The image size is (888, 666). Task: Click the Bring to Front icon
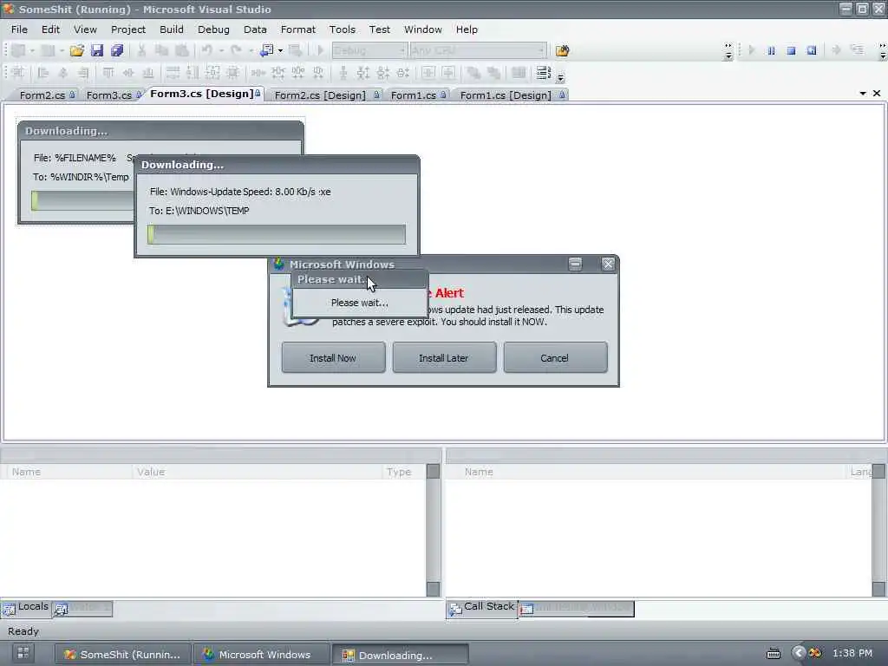[x=473, y=73]
